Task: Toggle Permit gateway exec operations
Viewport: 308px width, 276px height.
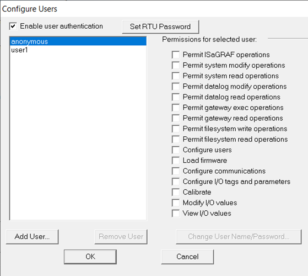Action: (x=176, y=108)
